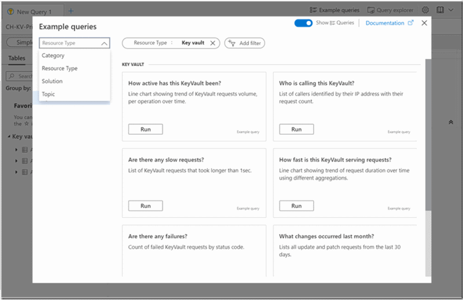Choose Topic in the dropdown list
463x300 pixels.
pos(49,94)
